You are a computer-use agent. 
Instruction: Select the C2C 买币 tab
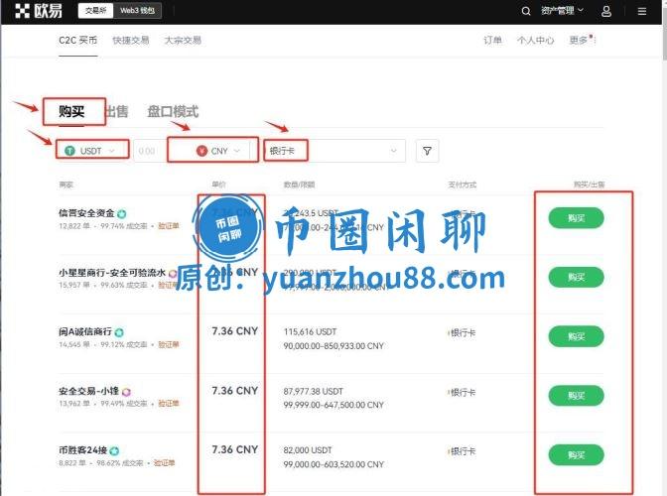click(78, 41)
